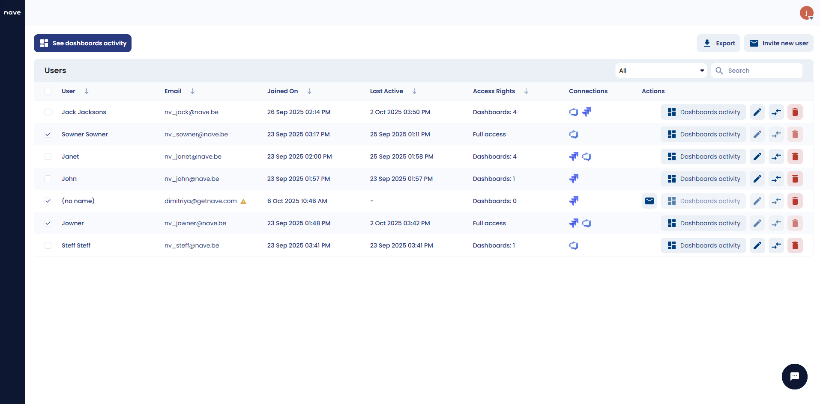This screenshot has width=820, height=404.
Task: Click the Trello connection icon for Steff Steff
Action: click(574, 245)
